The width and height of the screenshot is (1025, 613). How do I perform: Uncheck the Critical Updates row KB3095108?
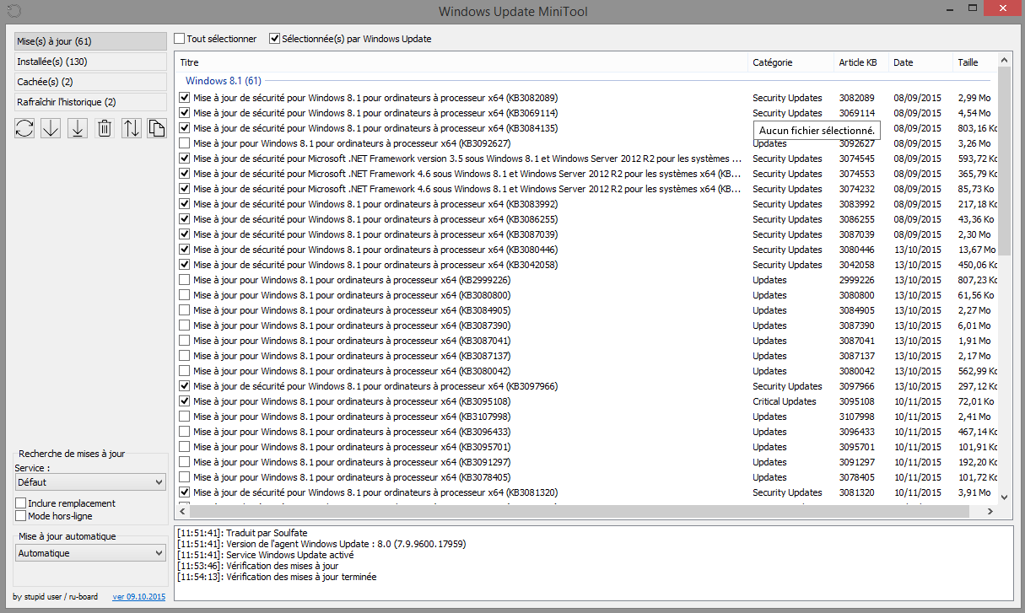point(185,401)
